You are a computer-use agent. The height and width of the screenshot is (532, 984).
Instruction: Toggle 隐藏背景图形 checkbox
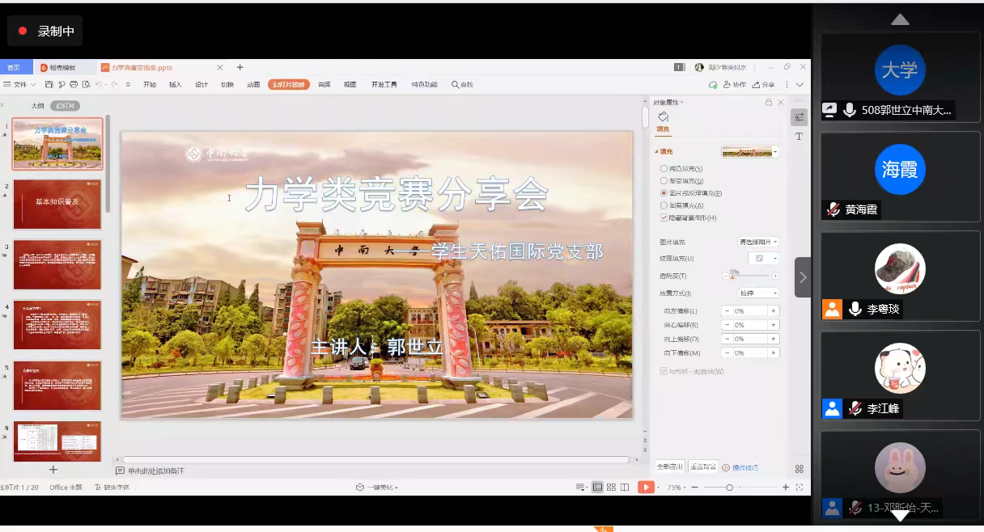(x=664, y=218)
